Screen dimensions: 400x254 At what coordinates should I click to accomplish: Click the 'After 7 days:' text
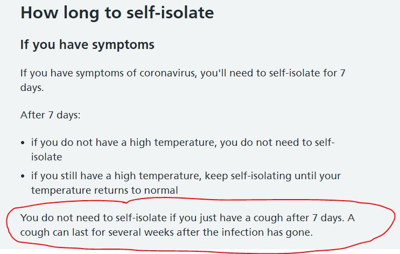[50, 115]
